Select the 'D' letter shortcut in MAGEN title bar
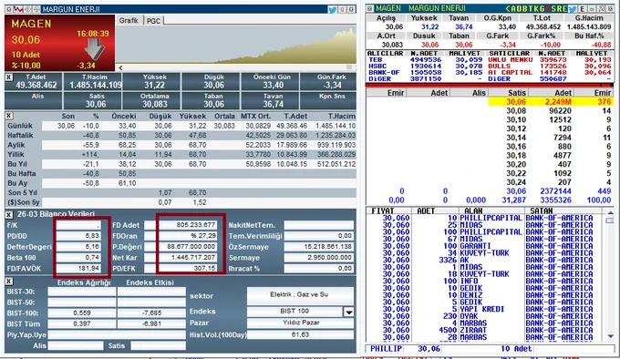Screen dimensions: 620x359 520,9
